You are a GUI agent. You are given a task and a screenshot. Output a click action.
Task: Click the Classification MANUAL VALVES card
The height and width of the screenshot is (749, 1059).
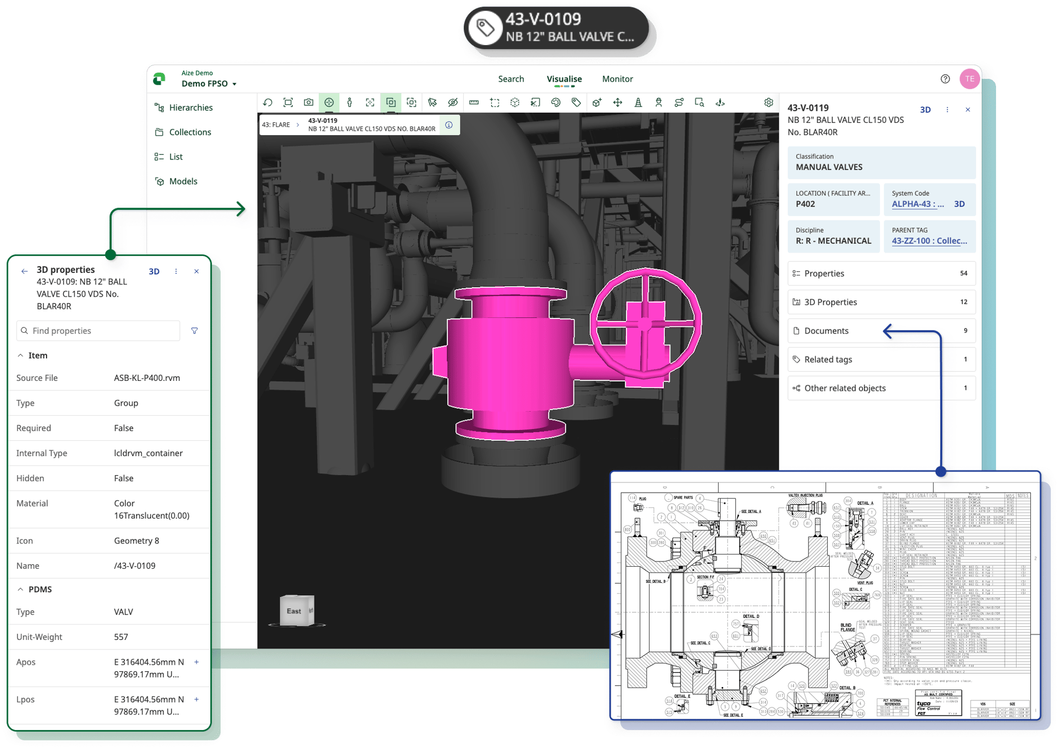point(882,162)
